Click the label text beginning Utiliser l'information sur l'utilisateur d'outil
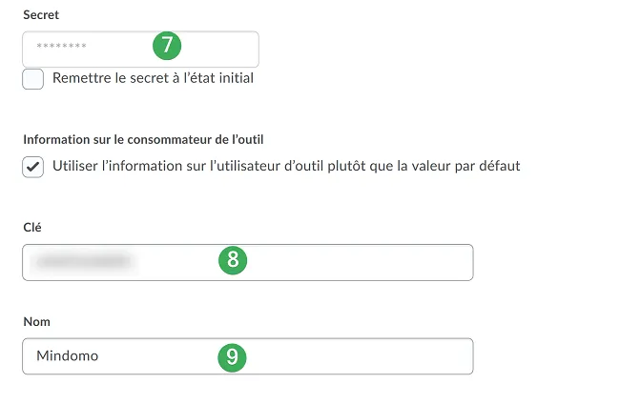Screen dimensions: 620x404 point(286,166)
